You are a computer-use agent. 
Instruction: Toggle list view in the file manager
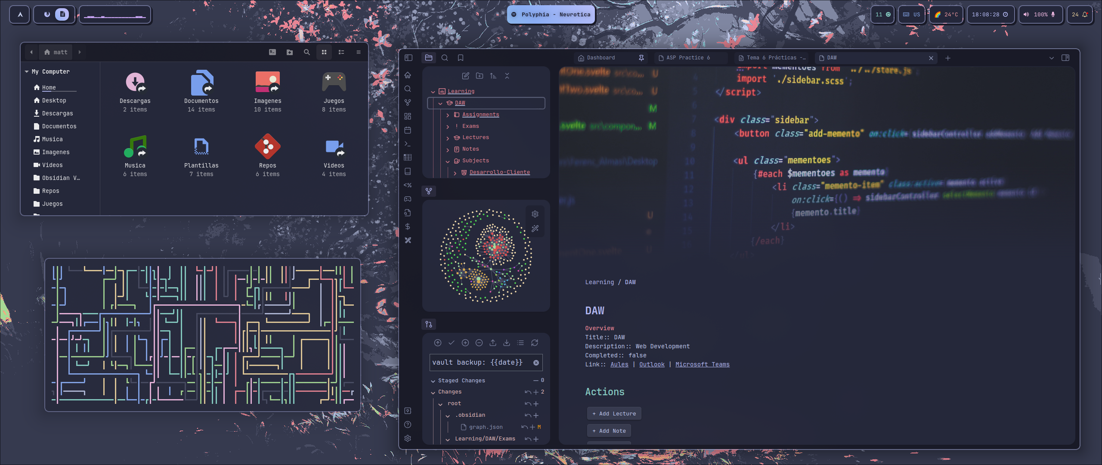[341, 52]
